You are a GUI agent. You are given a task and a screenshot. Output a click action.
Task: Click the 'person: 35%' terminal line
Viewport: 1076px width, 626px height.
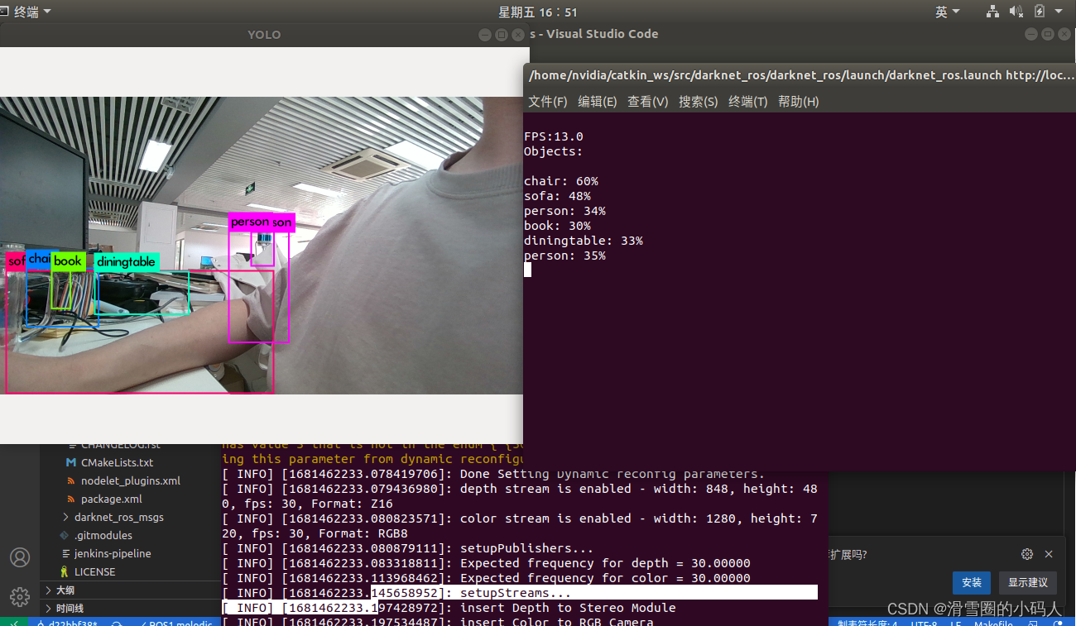tap(564, 256)
